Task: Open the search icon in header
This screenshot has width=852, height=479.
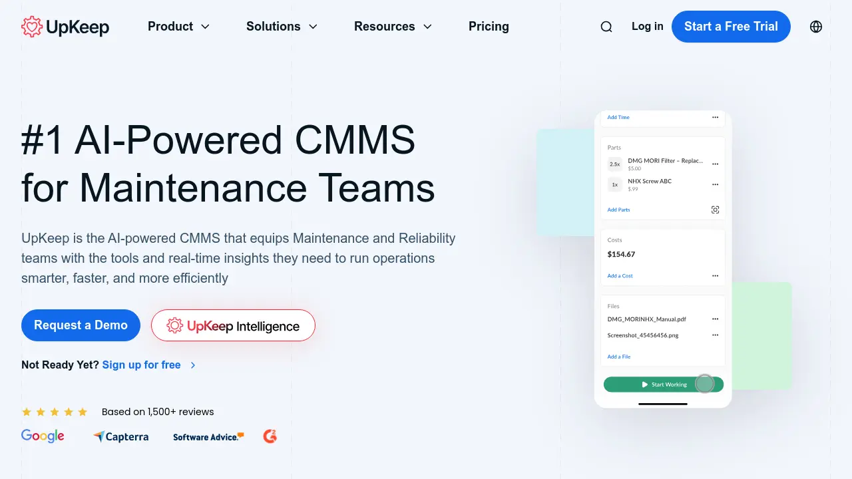Action: (606, 27)
